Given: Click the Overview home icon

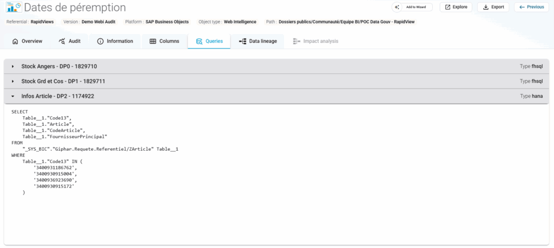Looking at the screenshot, I should (15, 41).
